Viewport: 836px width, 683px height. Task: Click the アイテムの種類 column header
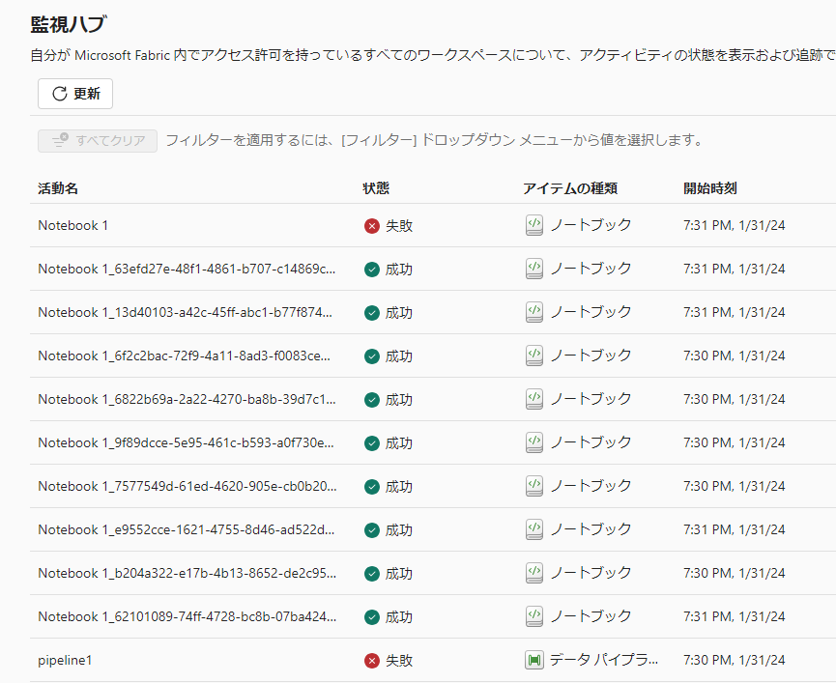click(570, 188)
